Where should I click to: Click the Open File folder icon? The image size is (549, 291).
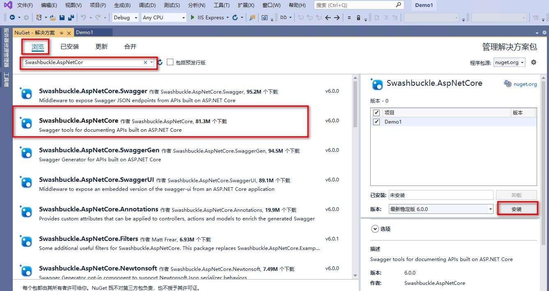(52, 18)
